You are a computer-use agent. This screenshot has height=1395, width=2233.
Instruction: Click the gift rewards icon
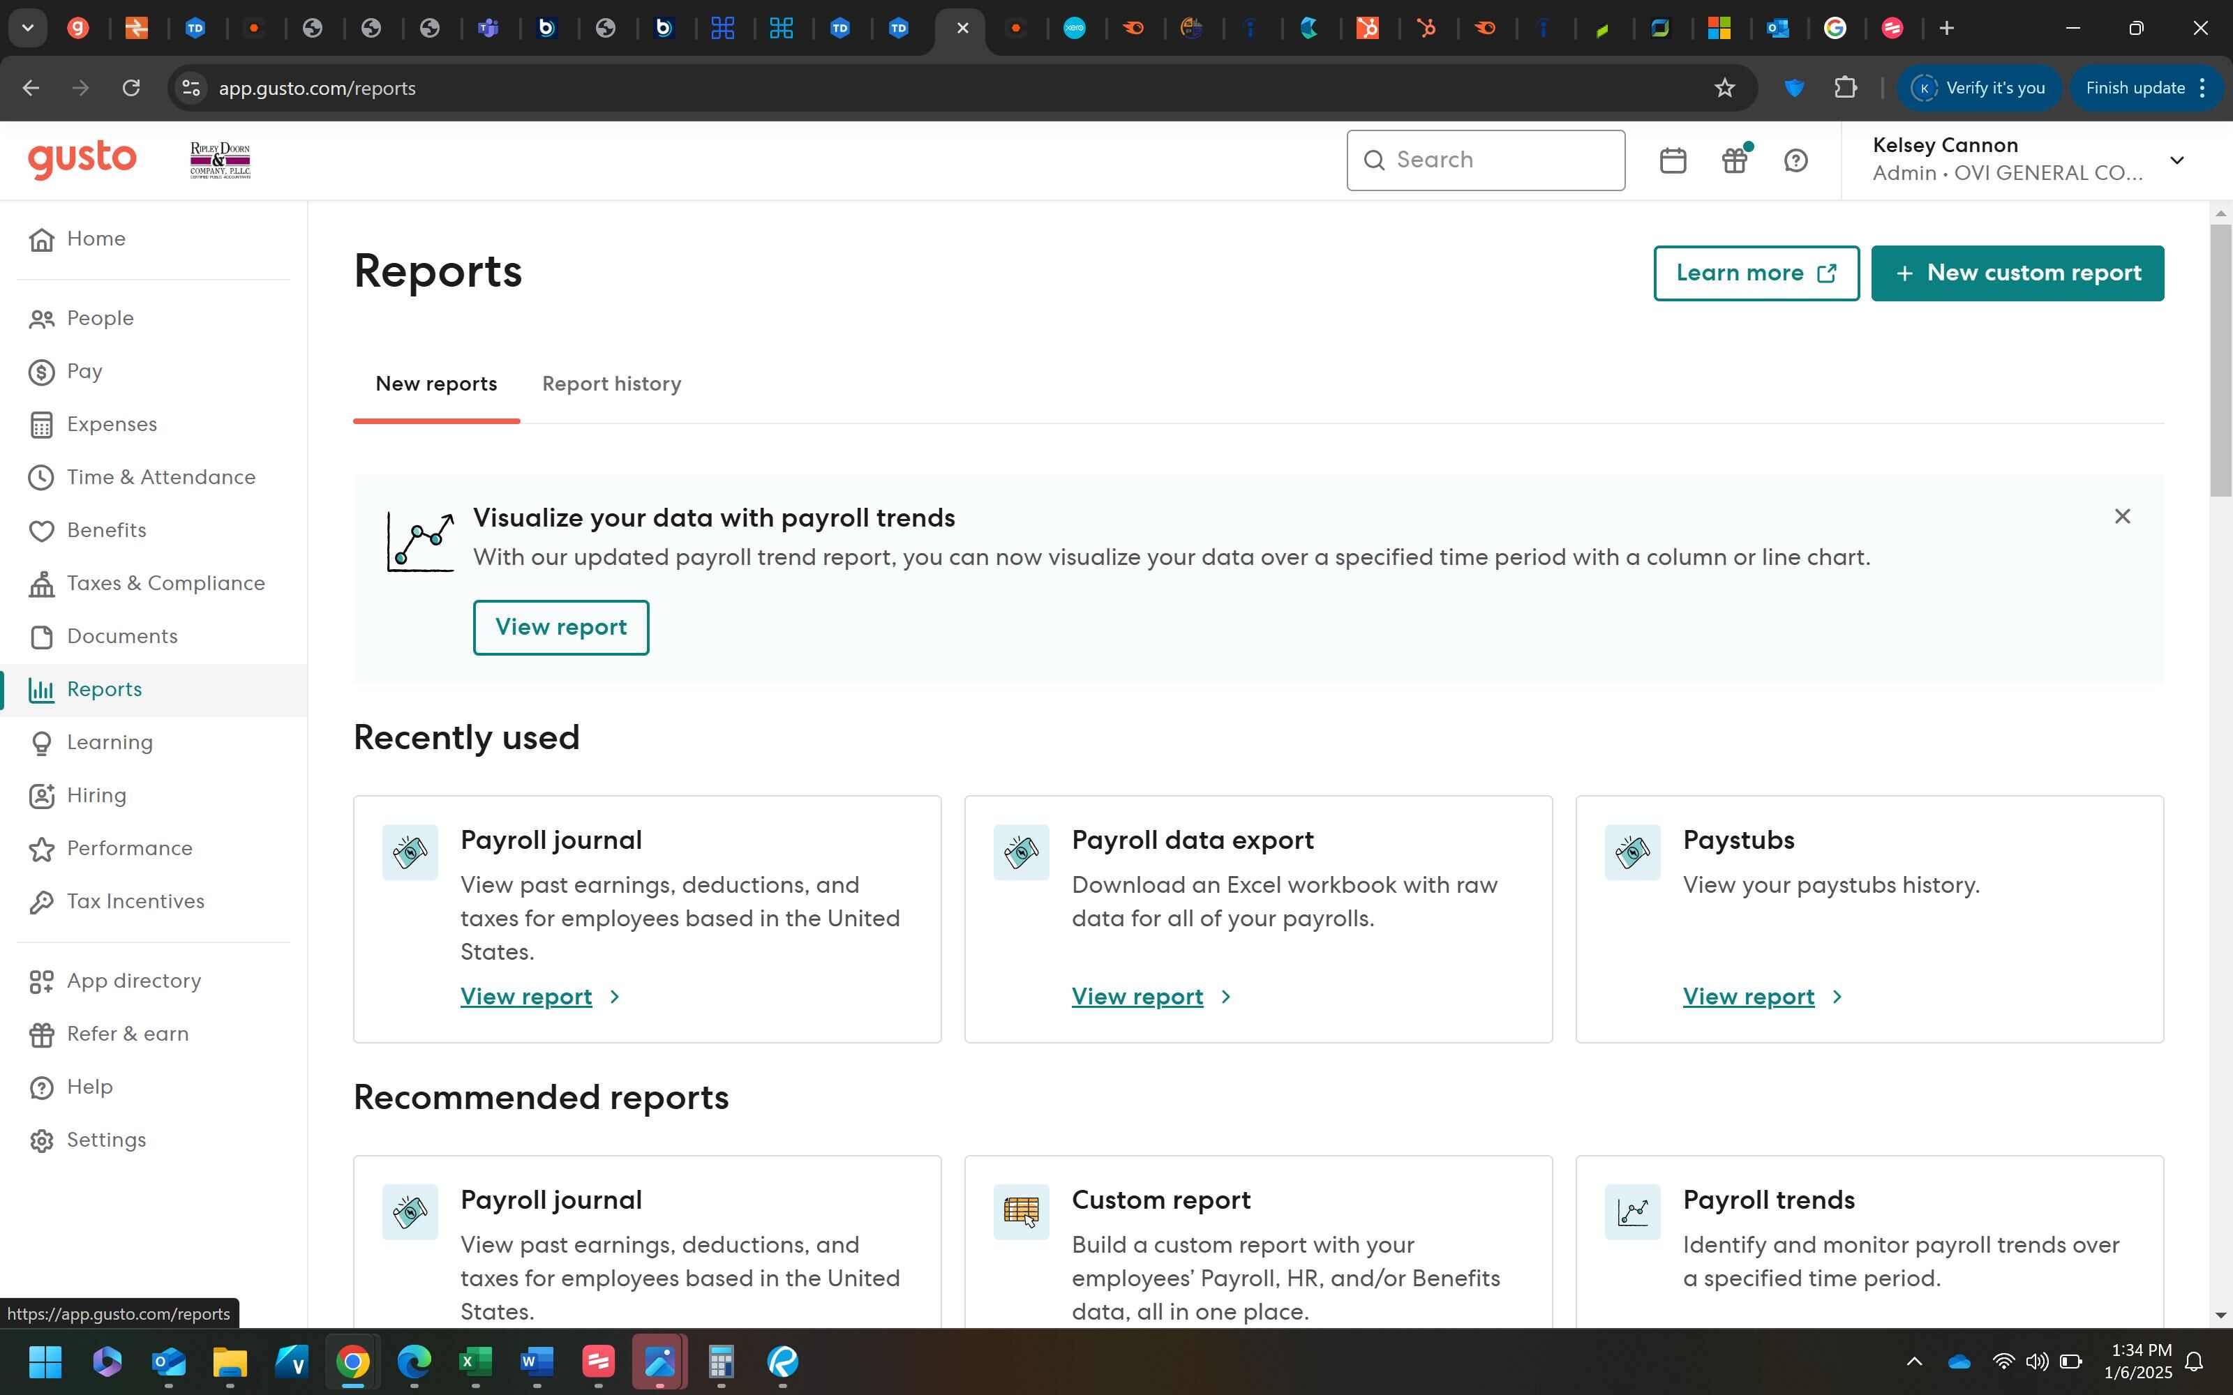[1735, 160]
